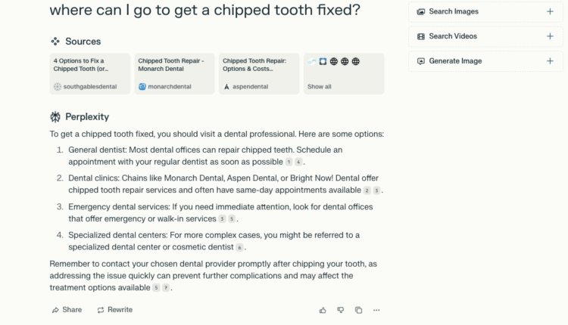This screenshot has height=325, width=568.
Task: Expand Search Videos with the plus sign
Action: tap(550, 36)
